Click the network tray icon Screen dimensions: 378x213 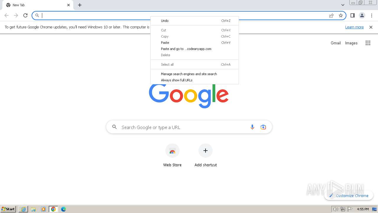point(343,209)
